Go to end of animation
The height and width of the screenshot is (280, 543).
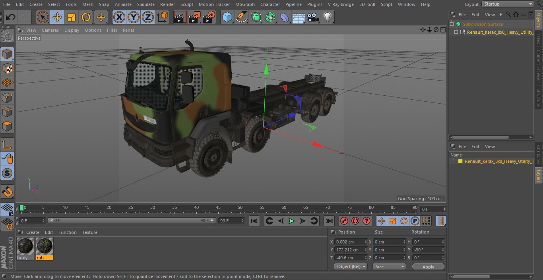click(x=329, y=221)
